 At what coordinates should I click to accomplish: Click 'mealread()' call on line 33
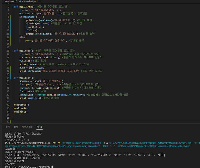click(x=21, y=108)
